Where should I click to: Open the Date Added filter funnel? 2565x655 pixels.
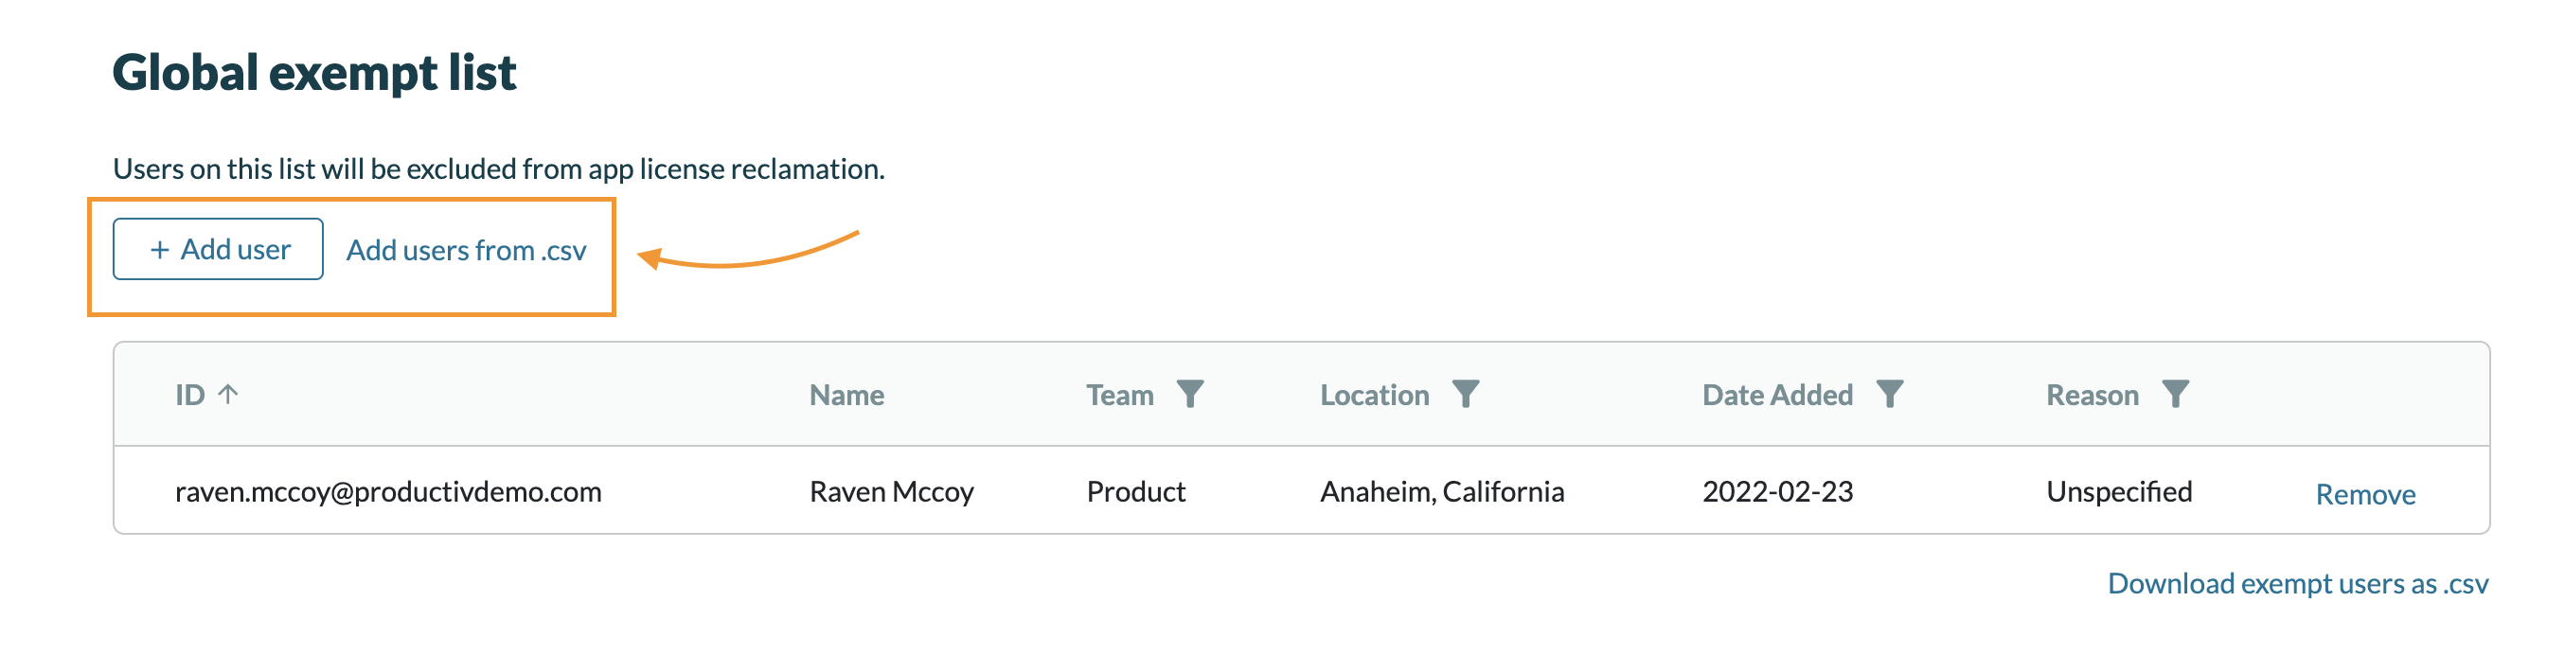pyautogui.click(x=1889, y=394)
